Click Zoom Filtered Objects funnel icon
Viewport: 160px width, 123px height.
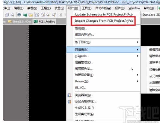(x=54, y=15)
